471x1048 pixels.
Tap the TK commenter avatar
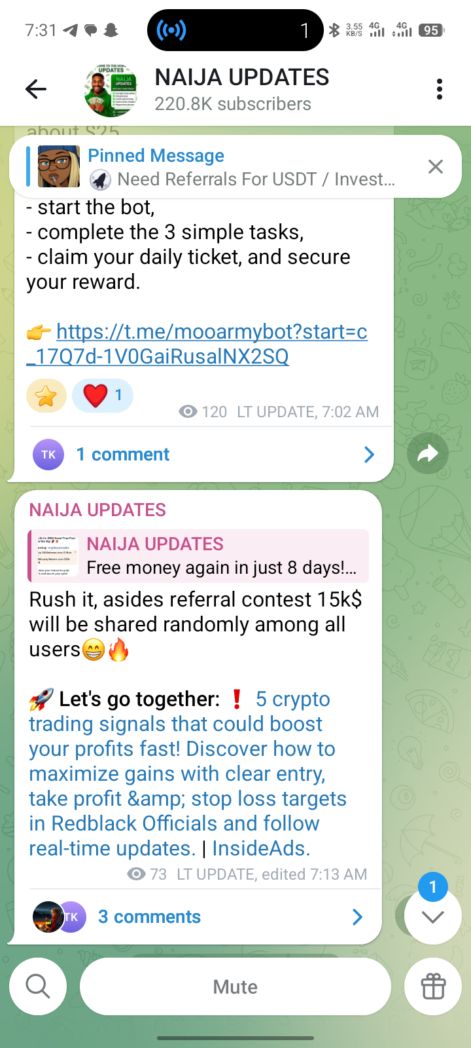48,455
